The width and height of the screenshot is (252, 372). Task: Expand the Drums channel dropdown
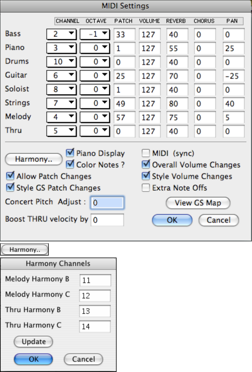[61, 62]
